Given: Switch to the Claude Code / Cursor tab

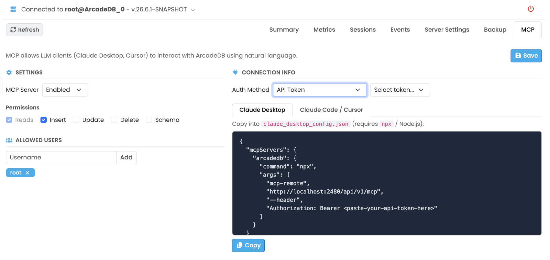Looking at the screenshot, I should point(331,110).
